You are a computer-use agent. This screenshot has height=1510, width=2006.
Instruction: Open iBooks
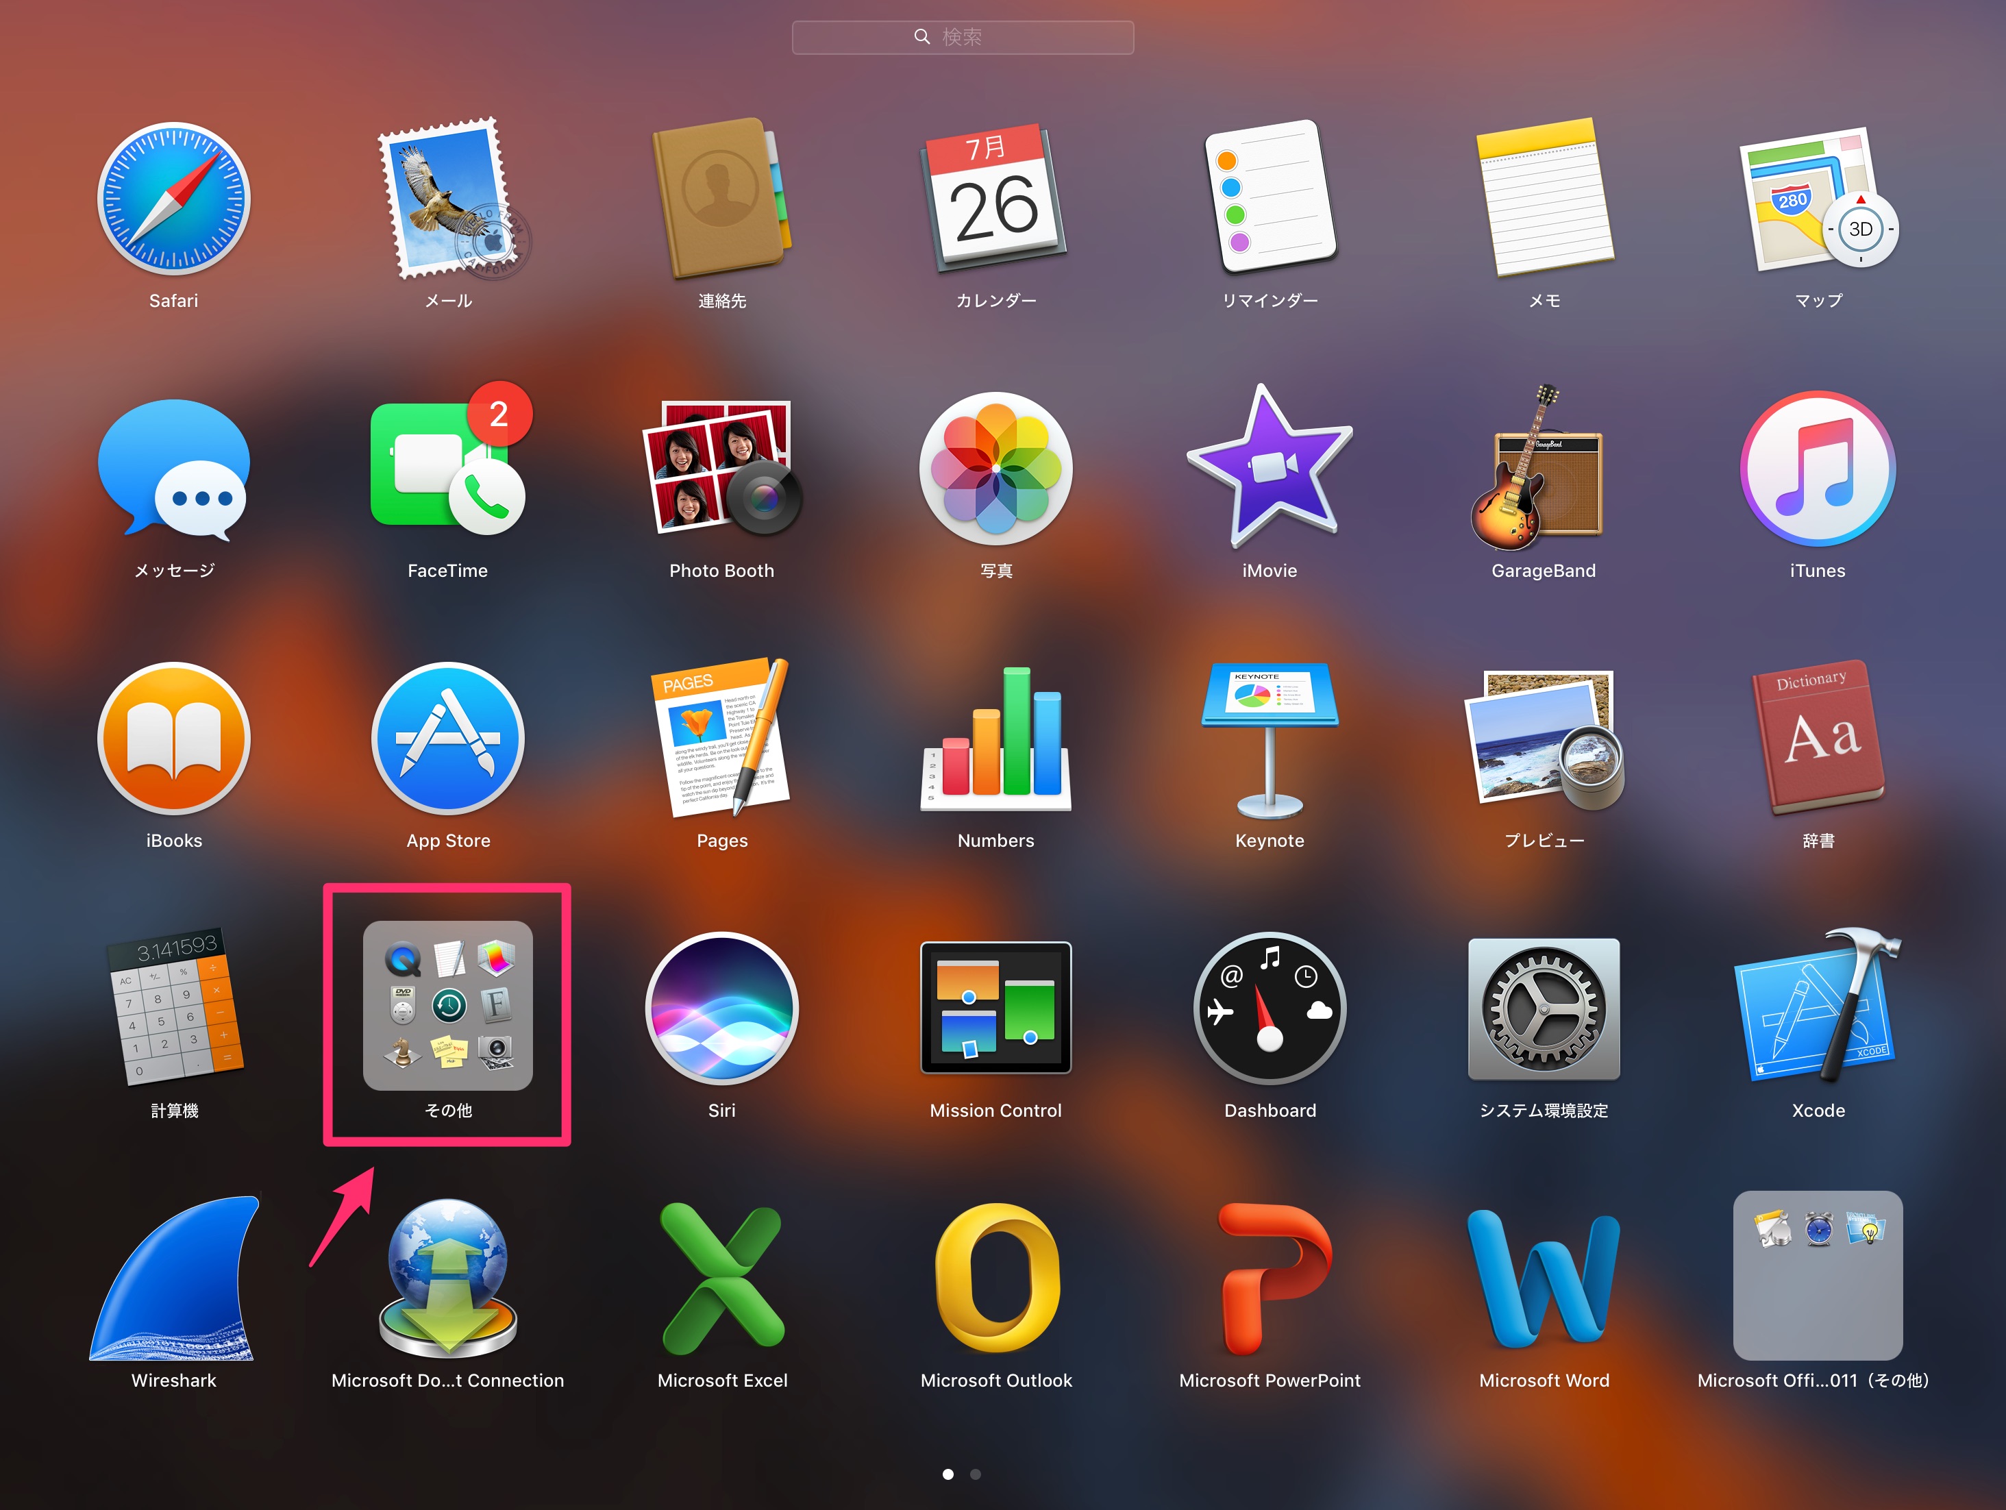[173, 739]
